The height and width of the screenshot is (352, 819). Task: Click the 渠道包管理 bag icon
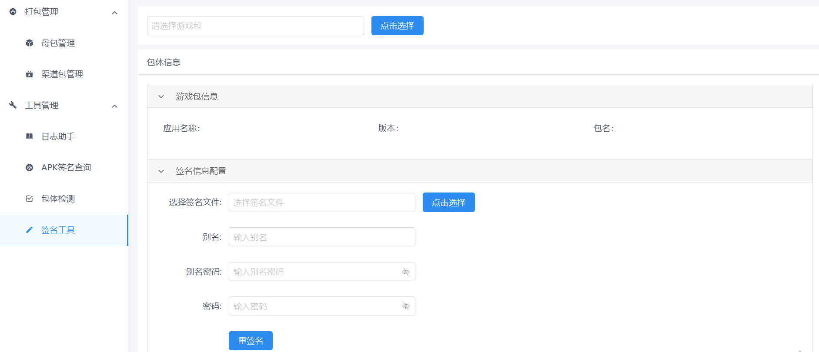pos(30,74)
